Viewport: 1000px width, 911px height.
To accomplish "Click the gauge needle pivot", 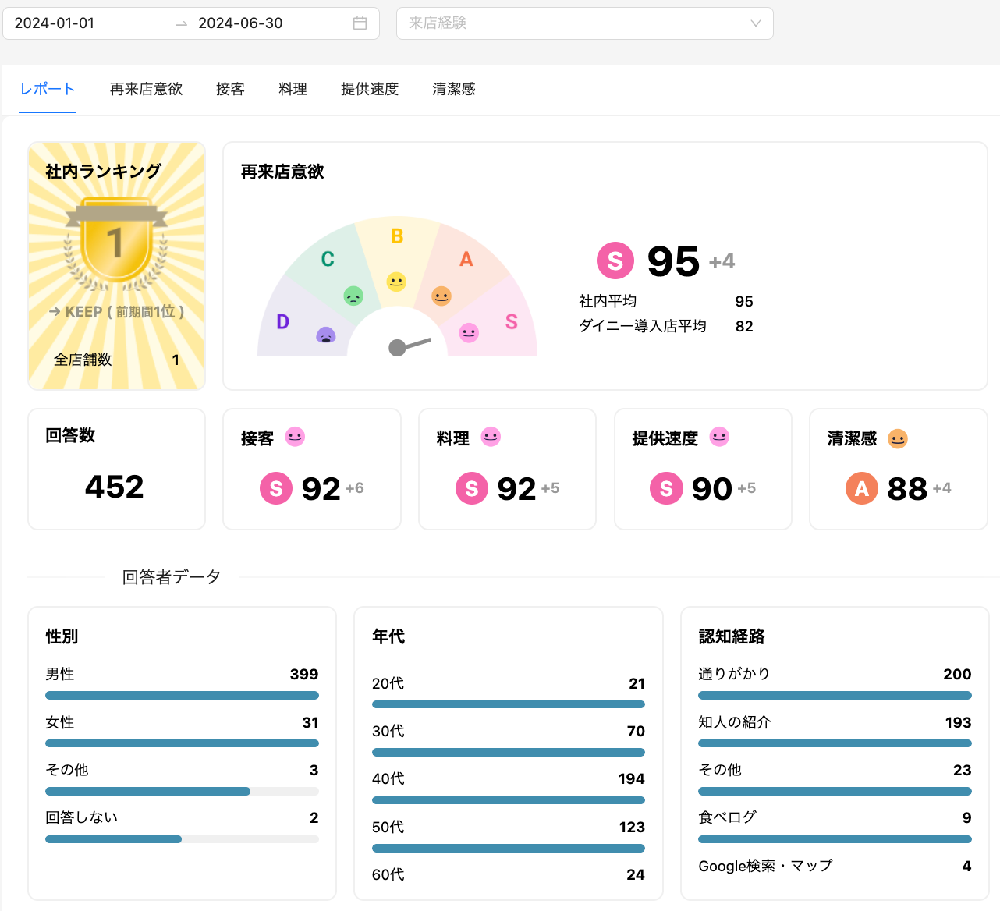I will 397,348.
